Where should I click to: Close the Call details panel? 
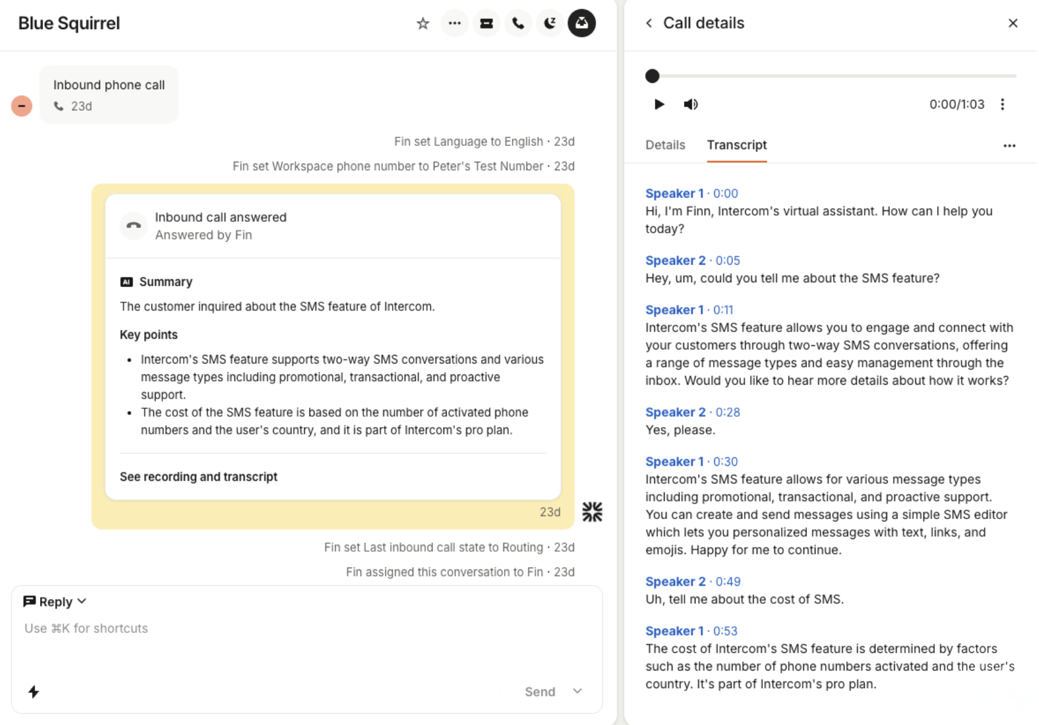pos(1012,24)
